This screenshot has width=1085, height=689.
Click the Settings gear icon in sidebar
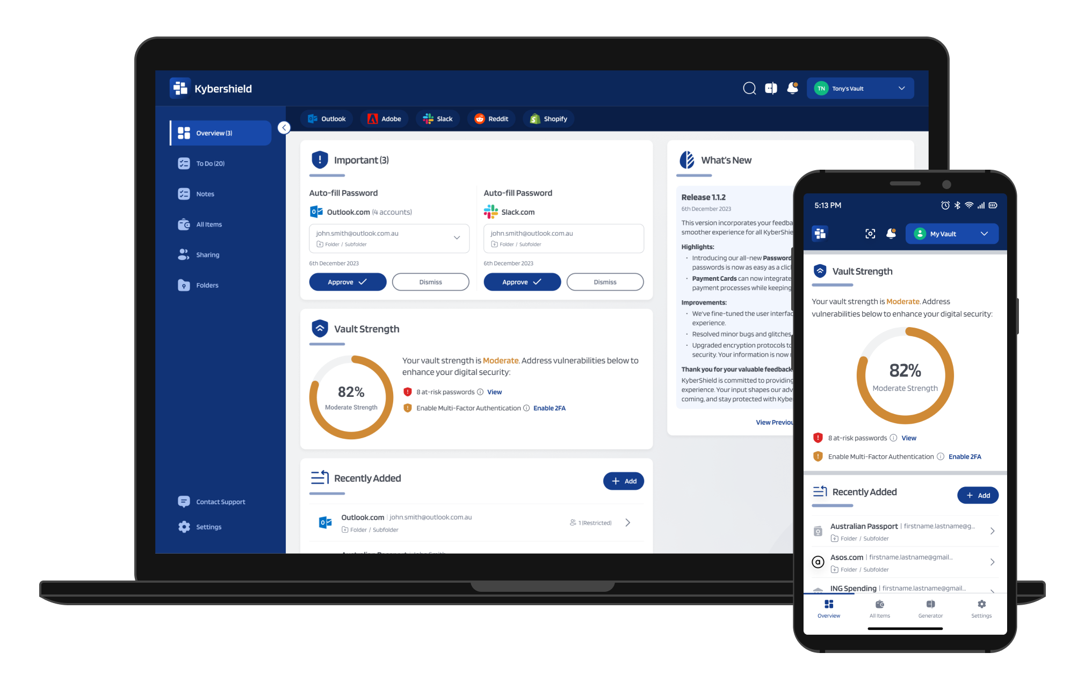coord(184,526)
